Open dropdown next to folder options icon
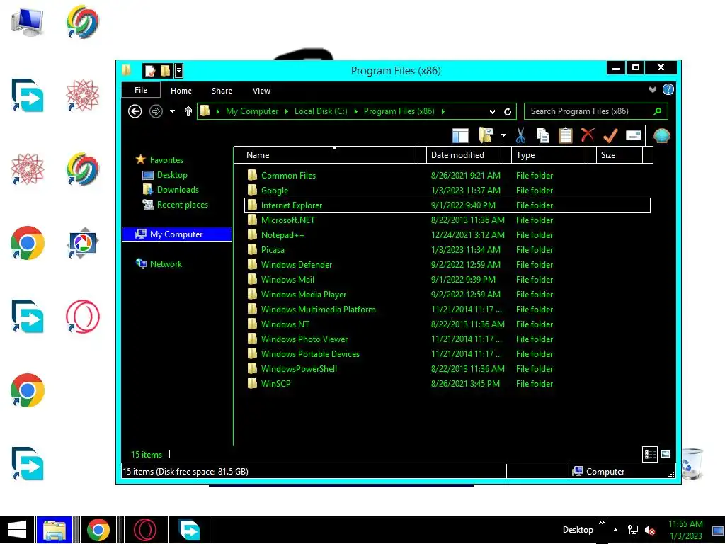 click(x=503, y=135)
